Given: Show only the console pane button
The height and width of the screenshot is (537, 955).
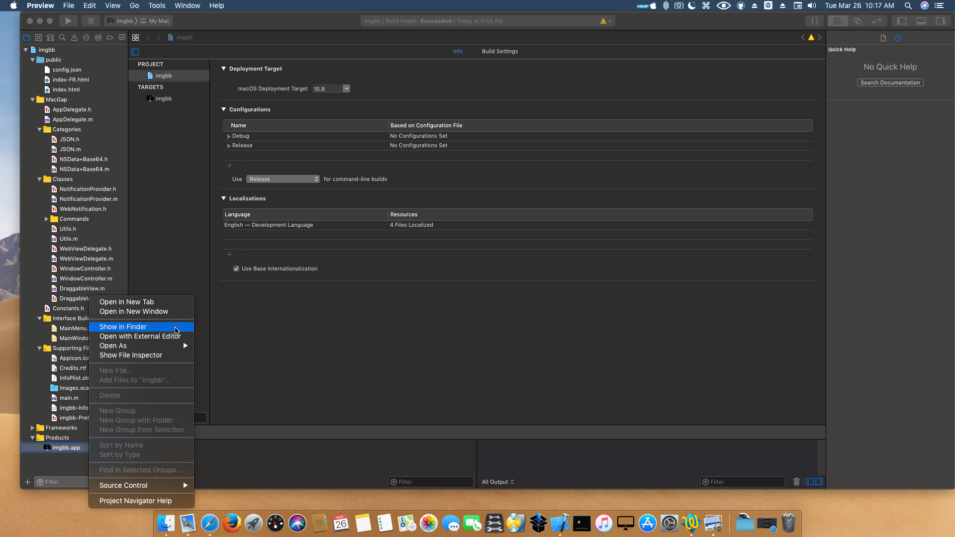Looking at the screenshot, I should point(819,481).
